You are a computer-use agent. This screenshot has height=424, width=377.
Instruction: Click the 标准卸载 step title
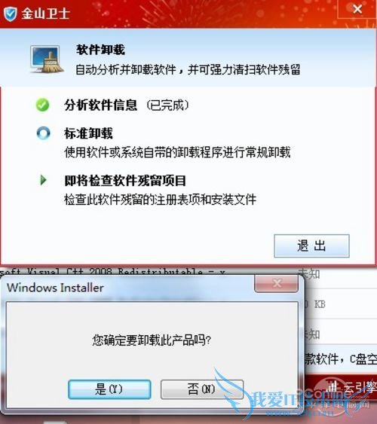coord(88,133)
